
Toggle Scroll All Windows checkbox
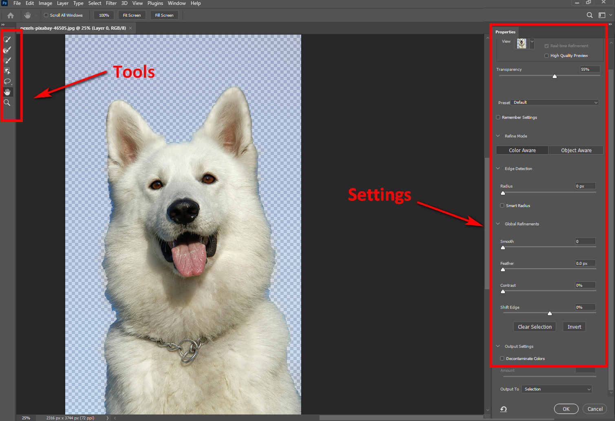tap(46, 15)
